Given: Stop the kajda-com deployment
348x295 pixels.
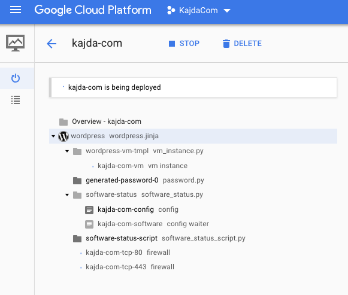Looking at the screenshot, I should (184, 44).
